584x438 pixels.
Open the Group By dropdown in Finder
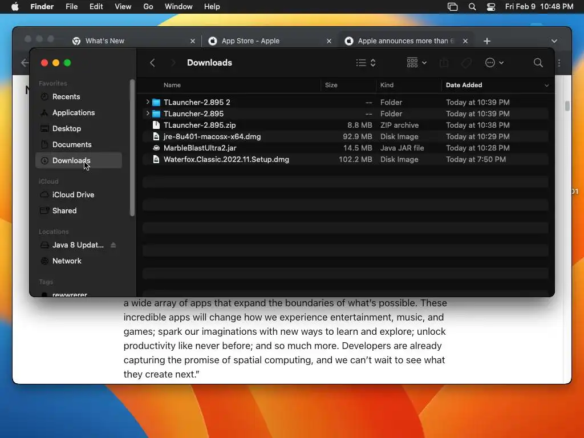coord(416,63)
